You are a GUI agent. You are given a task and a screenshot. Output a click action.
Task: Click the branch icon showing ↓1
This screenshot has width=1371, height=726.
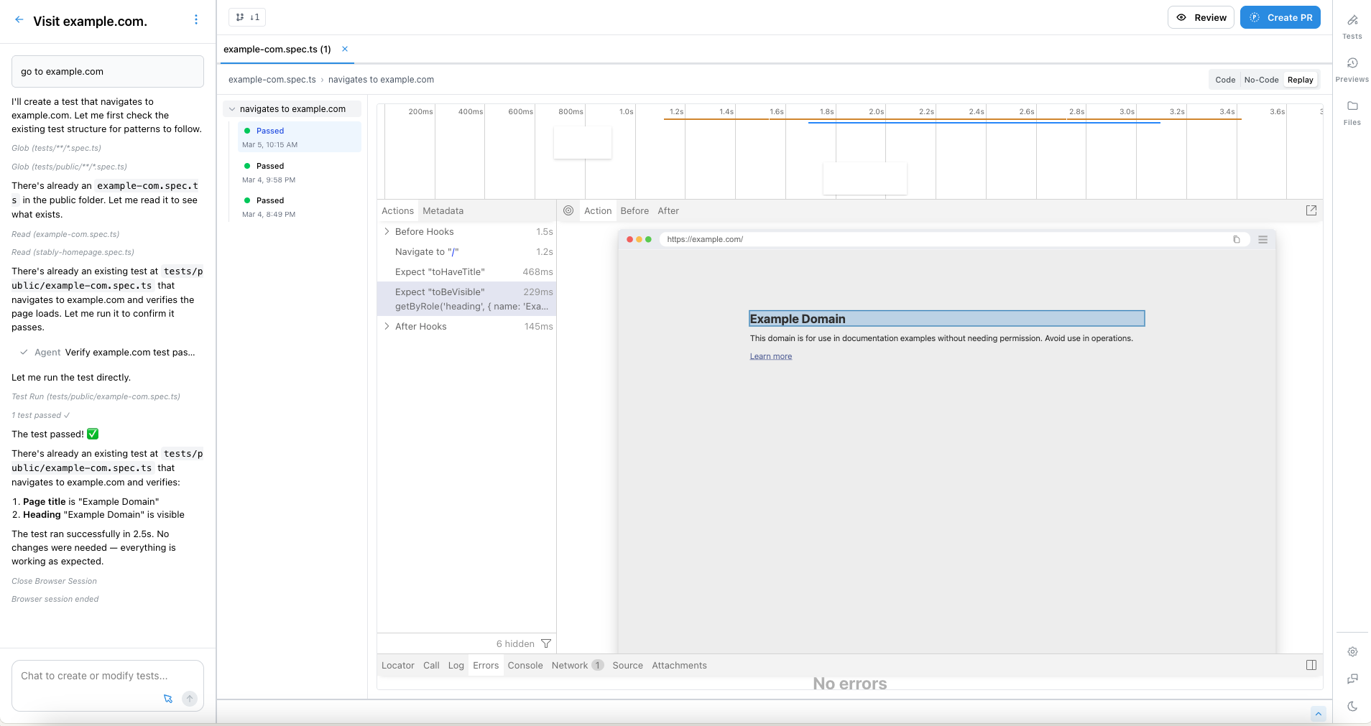point(246,17)
